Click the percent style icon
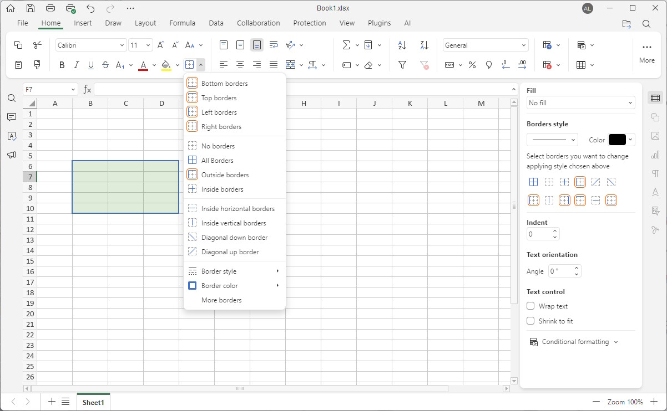 tap(472, 65)
